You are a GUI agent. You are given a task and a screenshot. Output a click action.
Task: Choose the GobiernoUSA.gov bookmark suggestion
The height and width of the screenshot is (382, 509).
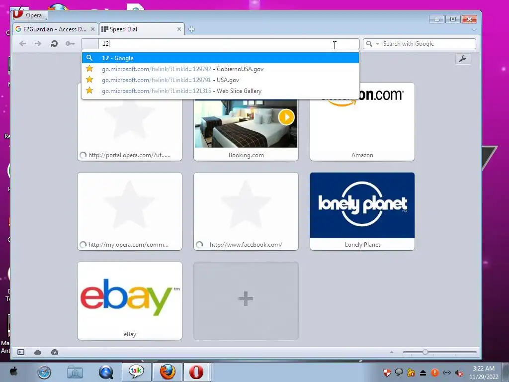pyautogui.click(x=220, y=69)
